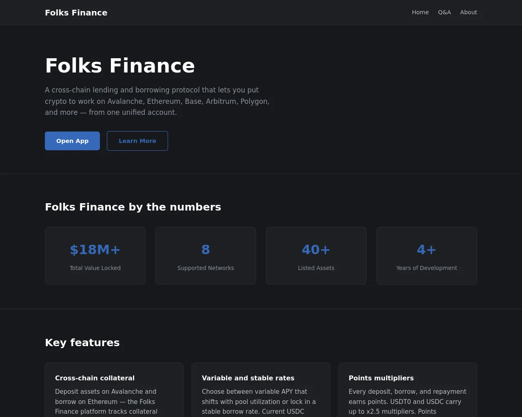Viewport: 522px width, 417px height.
Task: Select the 4+ Years of Development card
Action: [427, 256]
